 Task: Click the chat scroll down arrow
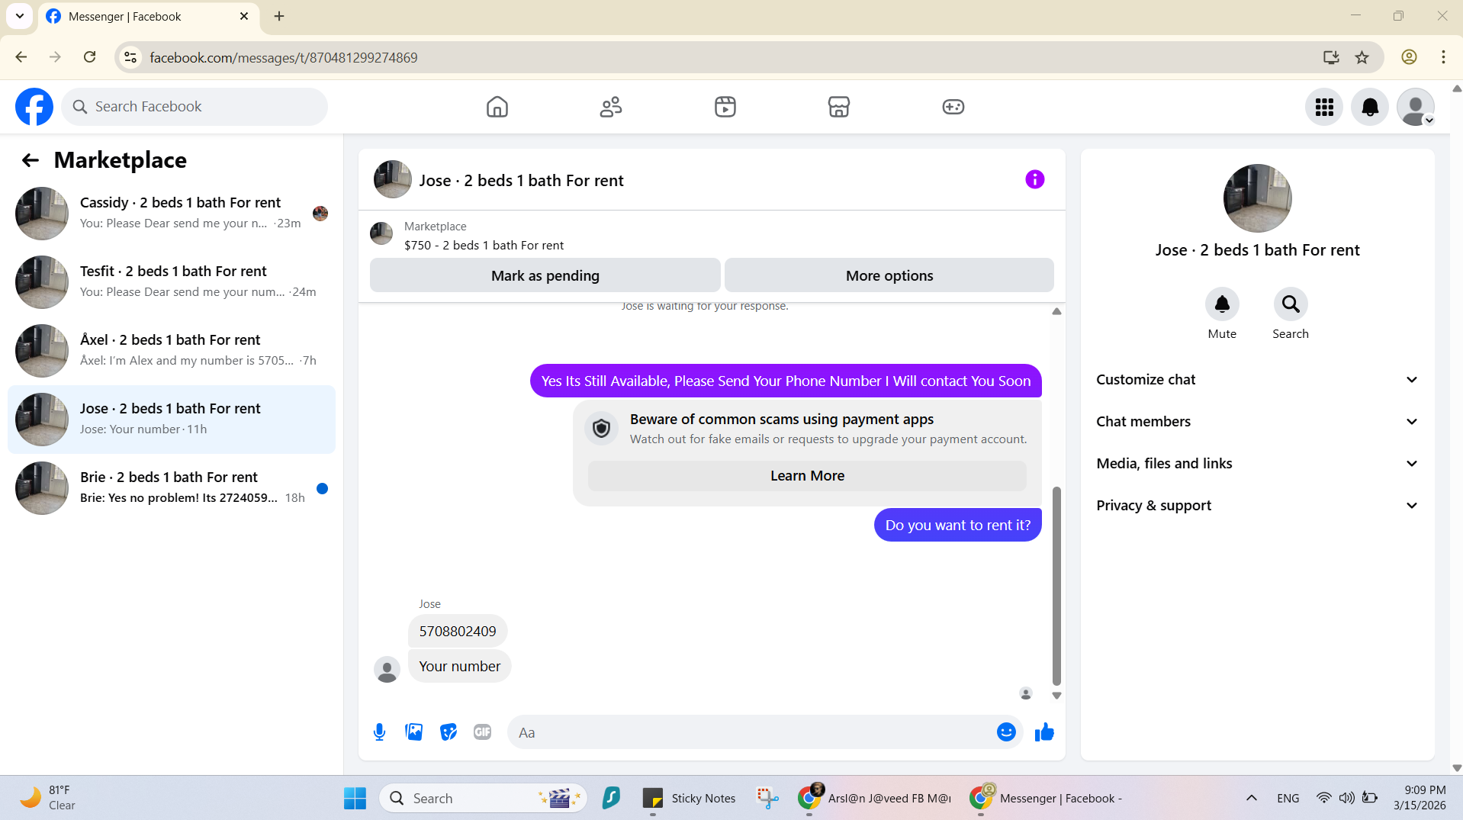[1056, 696]
